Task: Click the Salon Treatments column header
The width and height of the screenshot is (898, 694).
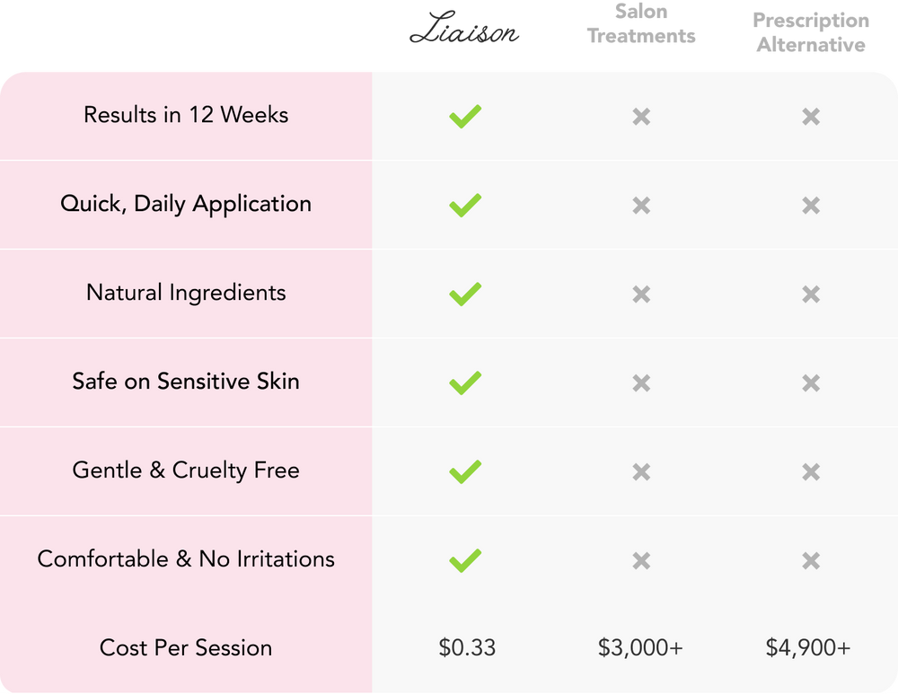Action: click(x=641, y=24)
